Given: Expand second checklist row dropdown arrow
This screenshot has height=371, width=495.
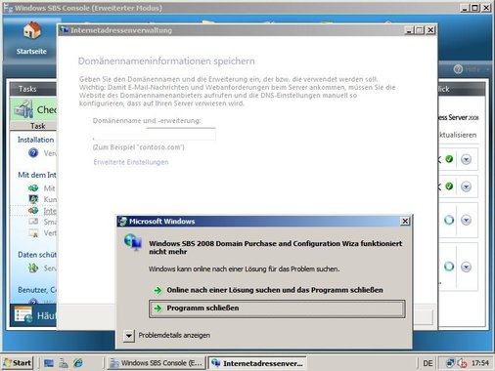Looking at the screenshot, I should [466, 186].
